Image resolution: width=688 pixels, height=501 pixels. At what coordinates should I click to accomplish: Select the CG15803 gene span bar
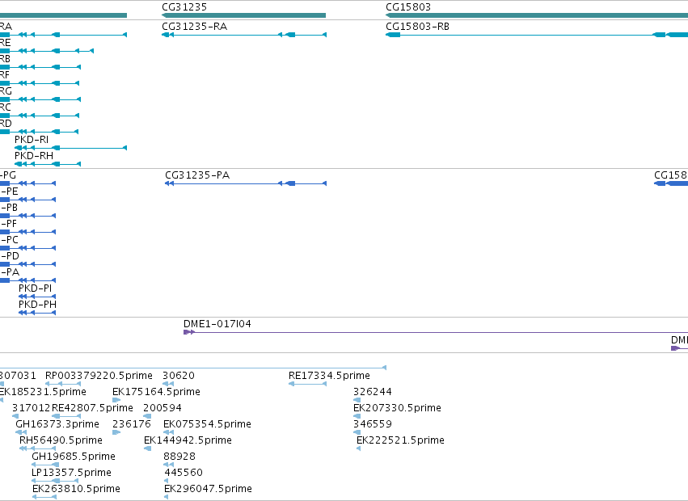click(537, 15)
